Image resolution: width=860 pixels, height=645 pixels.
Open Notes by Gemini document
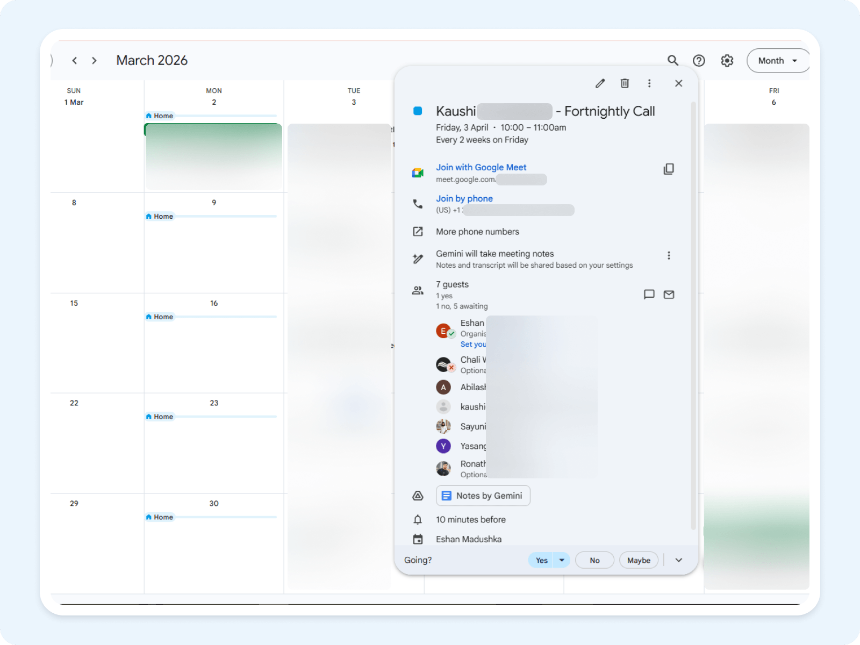(483, 496)
